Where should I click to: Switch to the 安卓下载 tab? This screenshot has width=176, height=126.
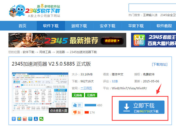tap(108, 26)
